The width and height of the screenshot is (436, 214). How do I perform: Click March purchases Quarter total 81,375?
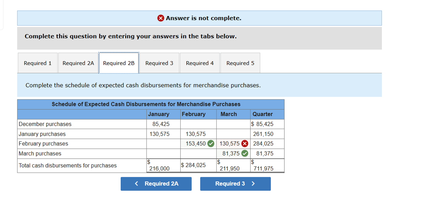click(267, 153)
